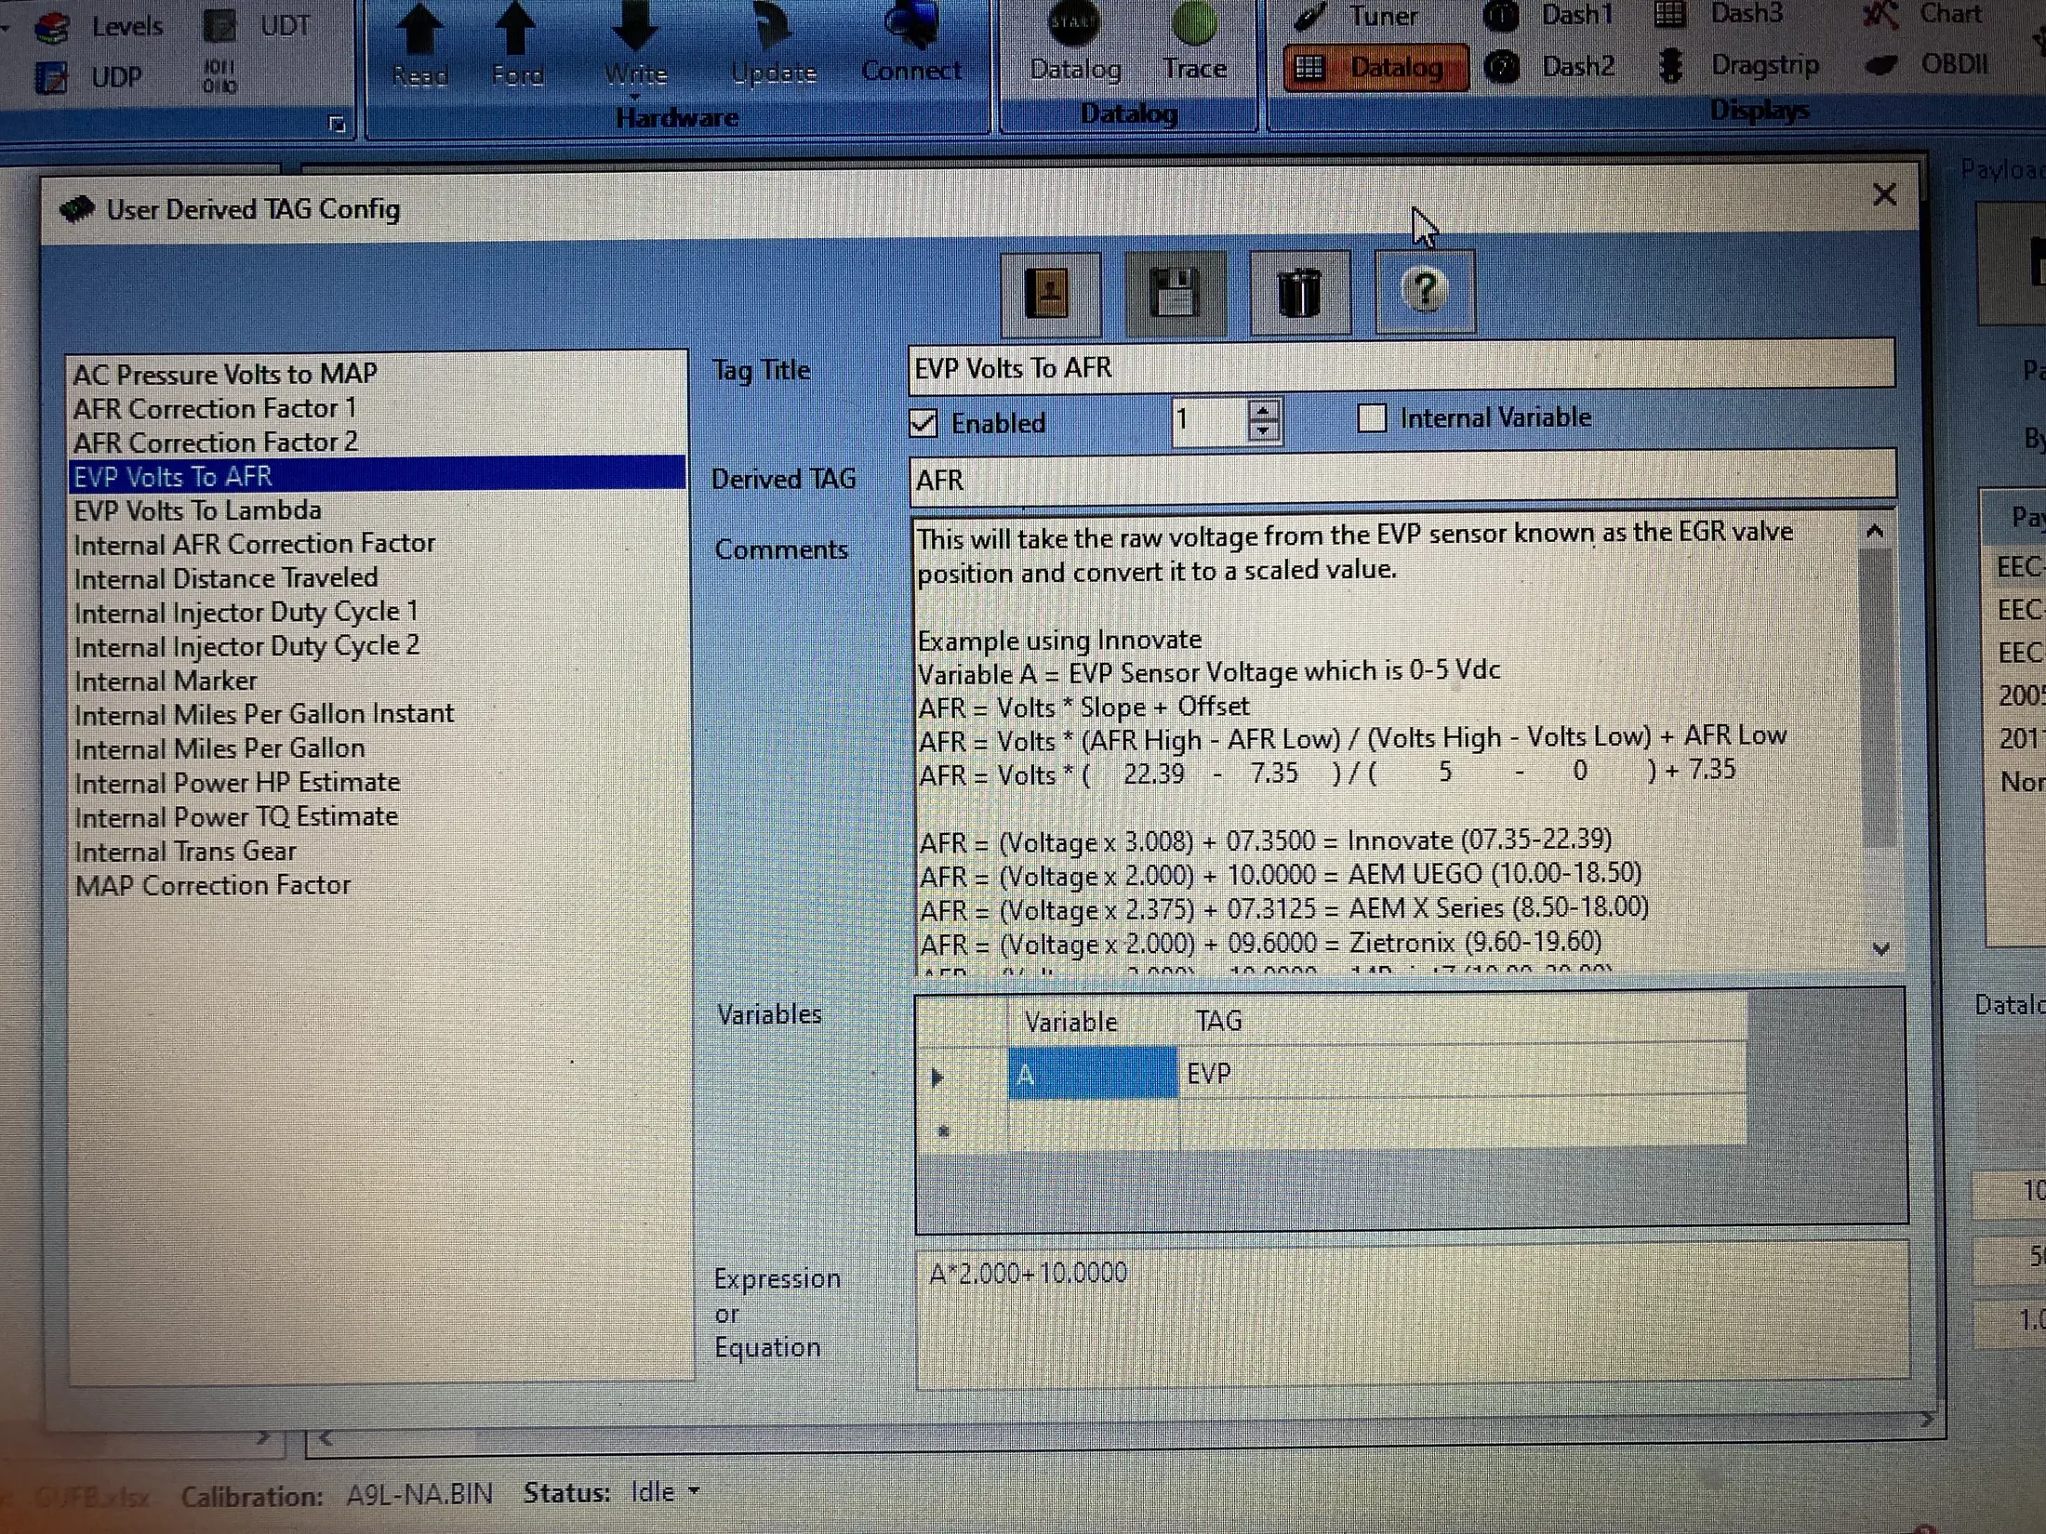Select AFR Correction Factor 2 entry
The height and width of the screenshot is (1534, 2046).
(x=216, y=442)
